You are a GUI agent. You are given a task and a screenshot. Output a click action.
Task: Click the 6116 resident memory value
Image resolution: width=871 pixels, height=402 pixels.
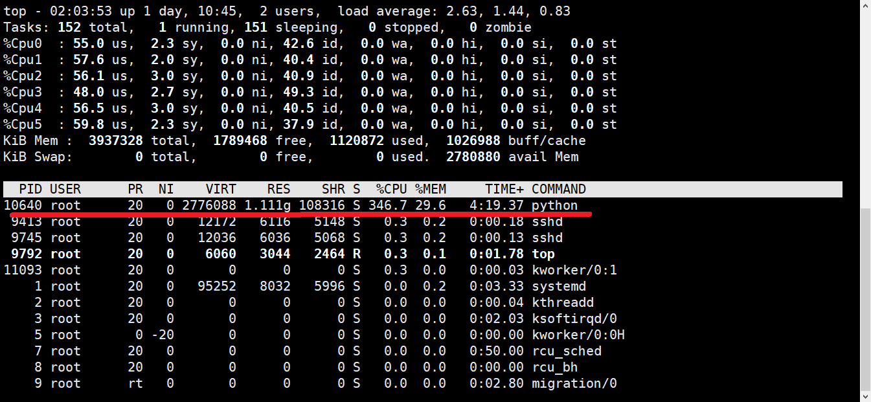pos(275,221)
